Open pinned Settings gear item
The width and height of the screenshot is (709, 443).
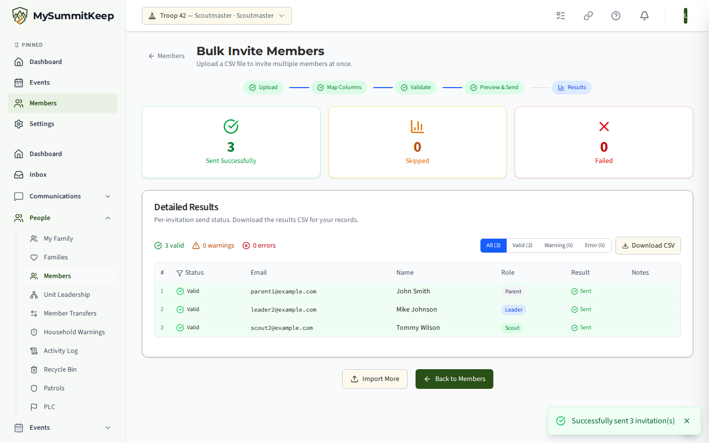[63, 124]
